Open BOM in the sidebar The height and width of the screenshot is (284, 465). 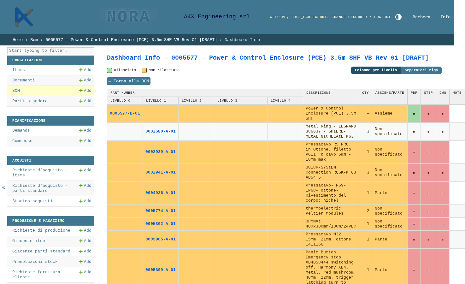pyautogui.click(x=16, y=91)
